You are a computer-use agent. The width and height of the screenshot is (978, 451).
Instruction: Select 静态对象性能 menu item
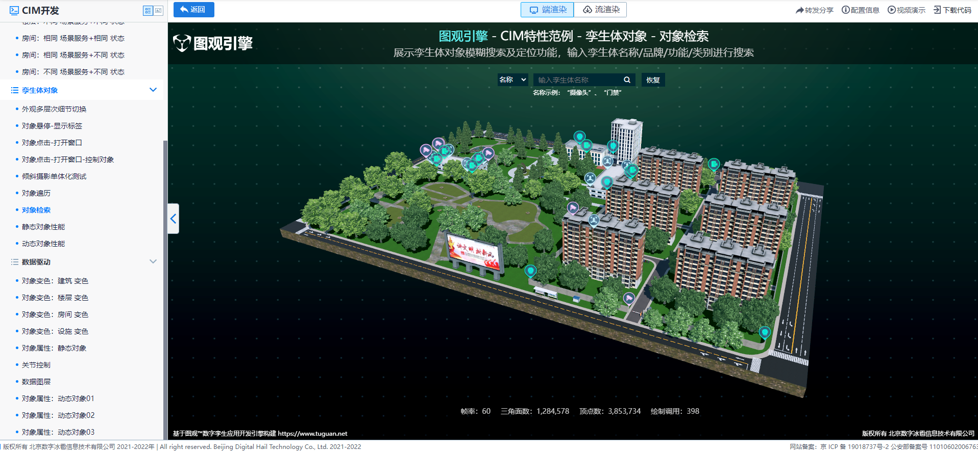point(43,227)
